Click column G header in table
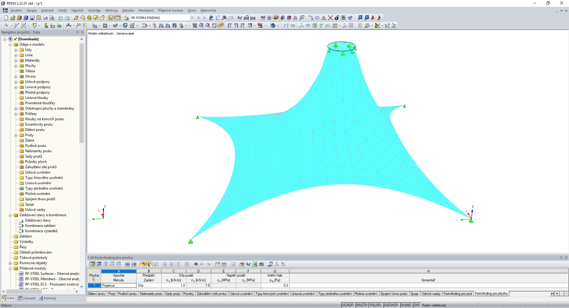 pos(275,271)
